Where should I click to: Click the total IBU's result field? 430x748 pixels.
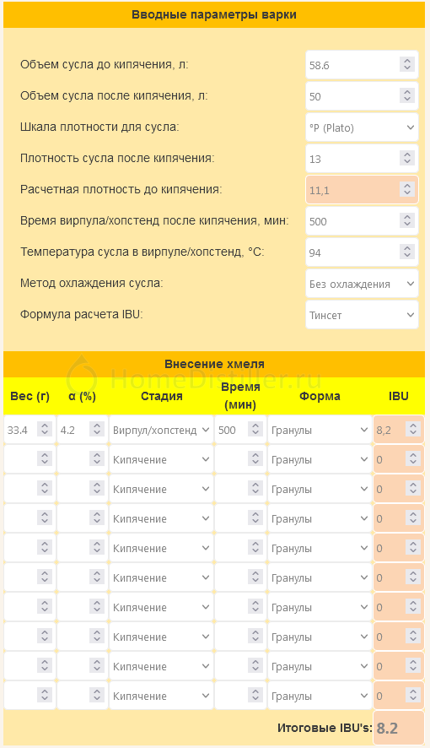[399, 728]
